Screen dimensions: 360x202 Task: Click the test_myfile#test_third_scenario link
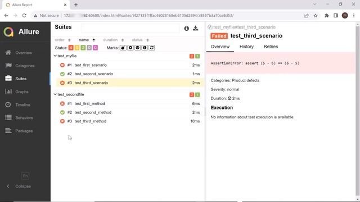244,27
